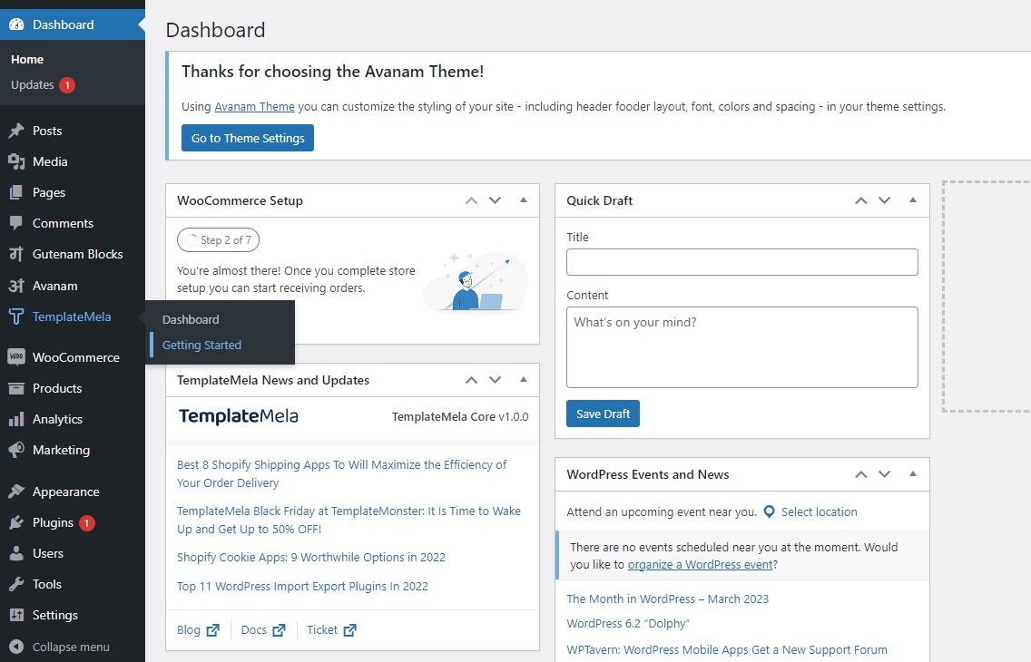Open Analytics bar chart icon
Image resolution: width=1031 pixels, height=662 pixels.
[16, 419]
